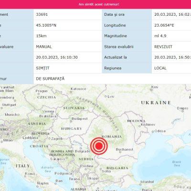Click the ROMANIA country label on map
The image size is (191, 191).
point(112,137)
